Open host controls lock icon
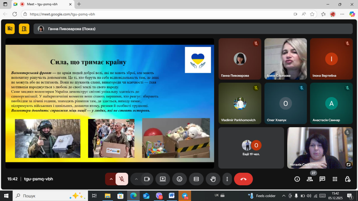This screenshot has height=201, width=358. tap(347, 179)
